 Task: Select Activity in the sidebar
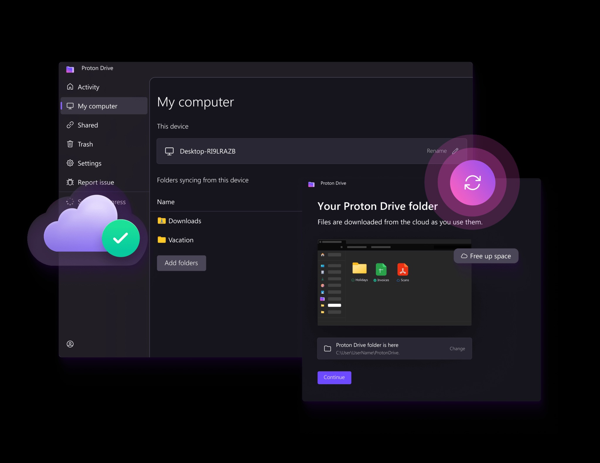88,87
